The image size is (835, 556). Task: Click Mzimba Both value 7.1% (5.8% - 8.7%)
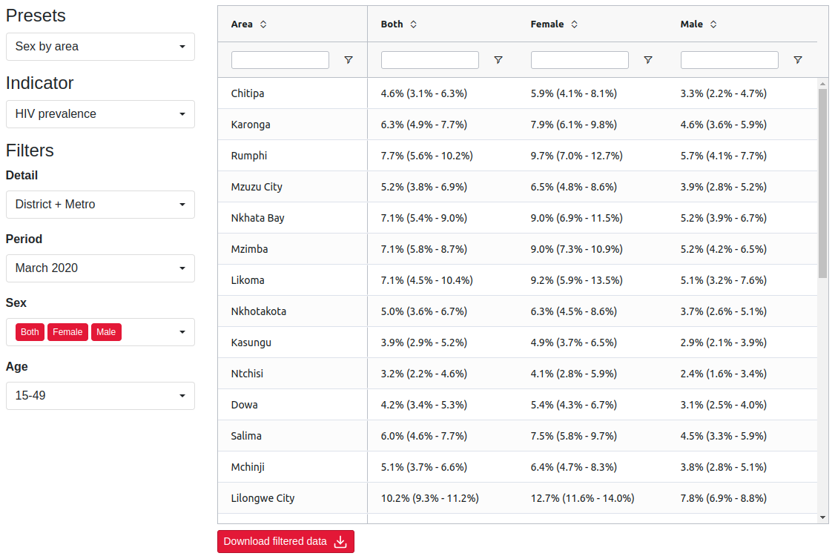[424, 248]
